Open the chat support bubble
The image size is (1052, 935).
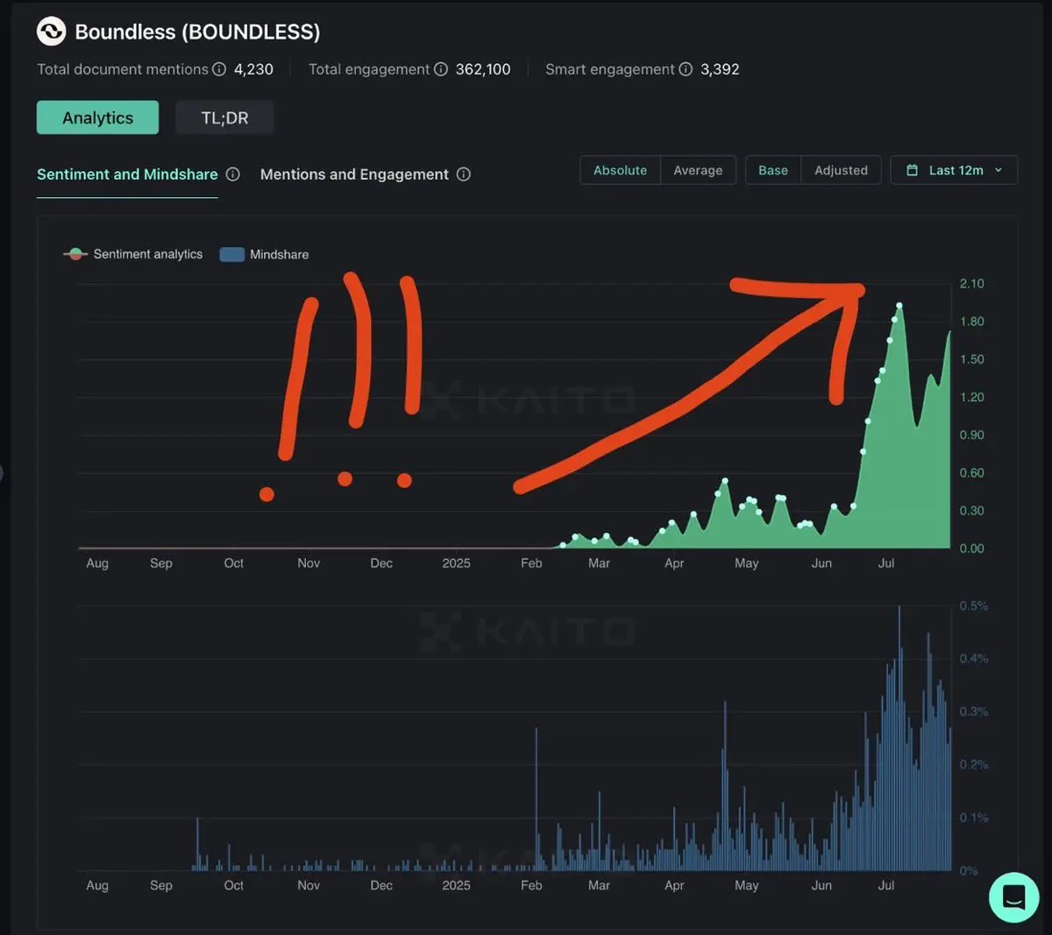click(1014, 897)
